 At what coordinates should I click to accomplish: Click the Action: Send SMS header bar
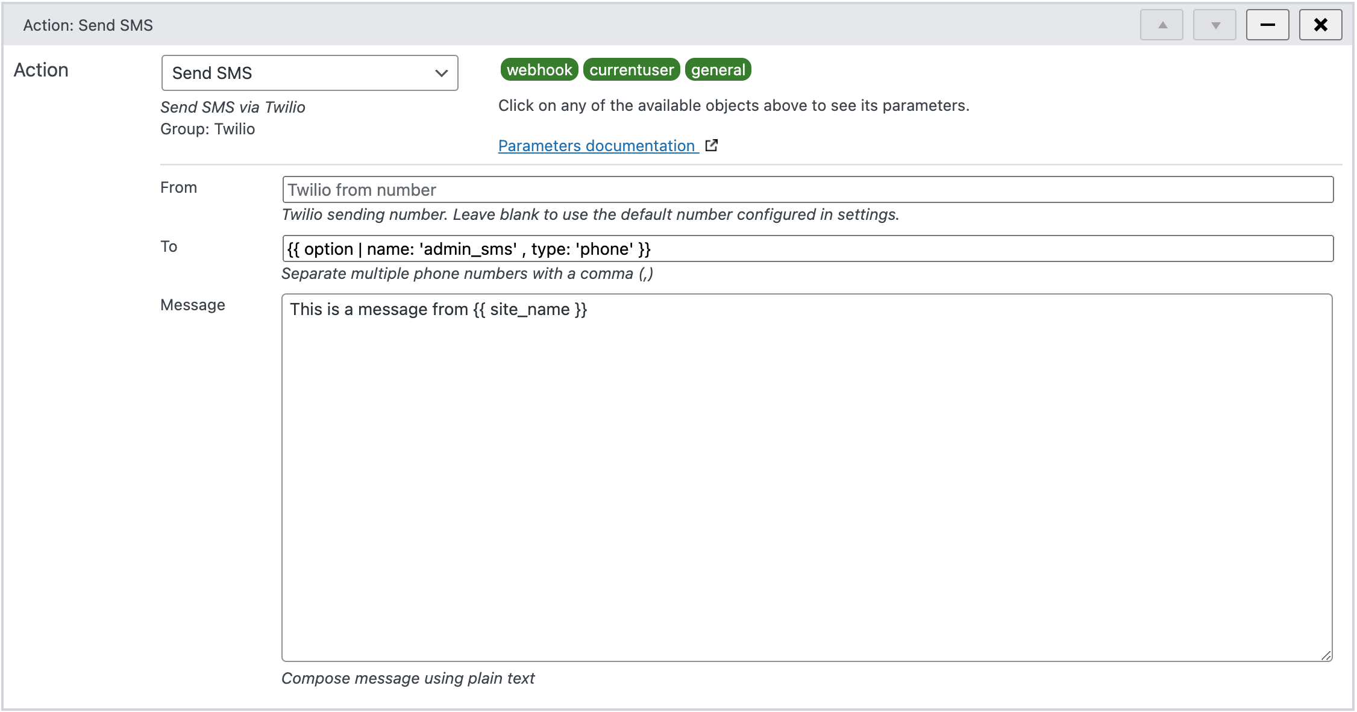(x=88, y=25)
